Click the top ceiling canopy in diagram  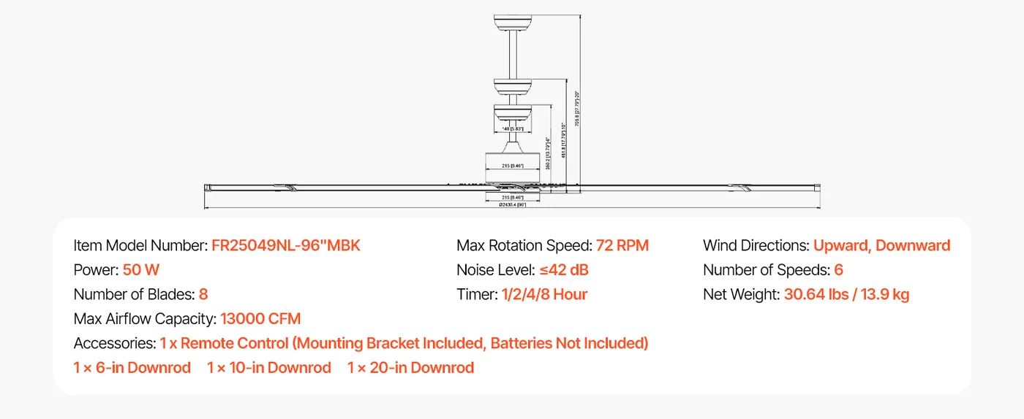coord(516,23)
